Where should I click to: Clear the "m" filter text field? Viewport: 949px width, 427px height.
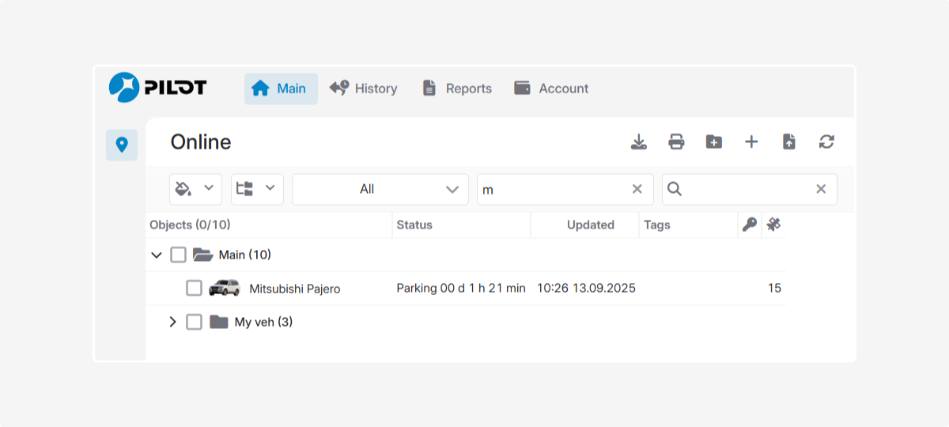(x=637, y=189)
